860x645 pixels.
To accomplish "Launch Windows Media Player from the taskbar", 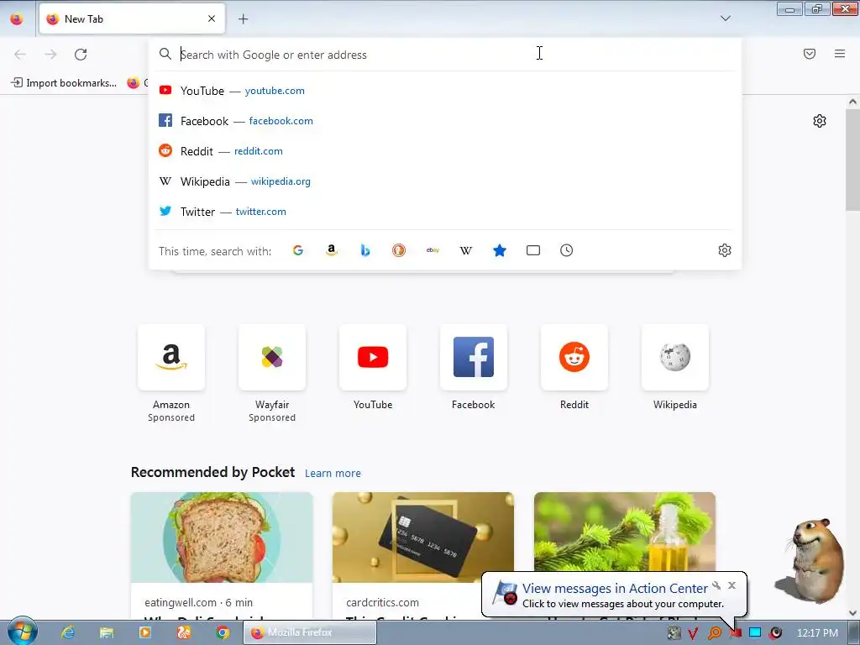I will (x=144, y=632).
